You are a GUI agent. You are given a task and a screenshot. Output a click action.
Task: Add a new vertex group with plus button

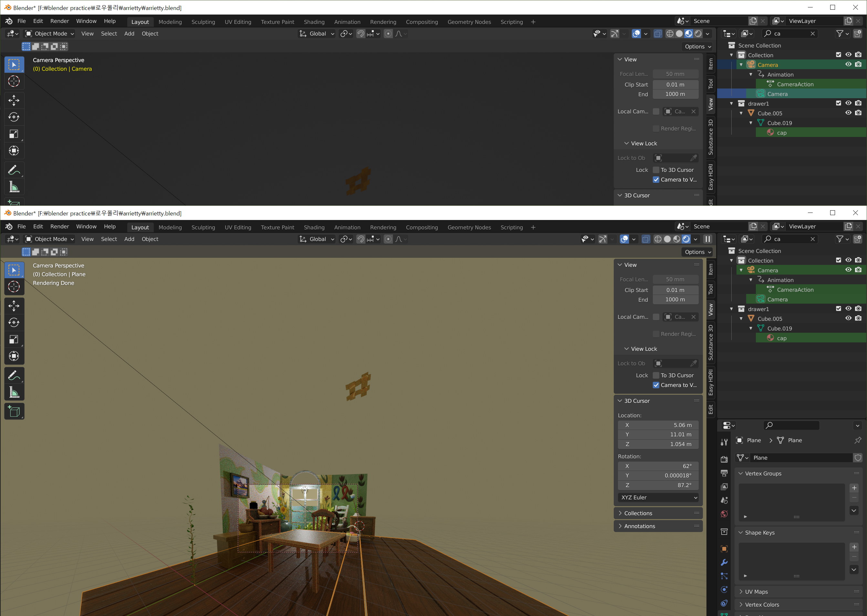[854, 488]
